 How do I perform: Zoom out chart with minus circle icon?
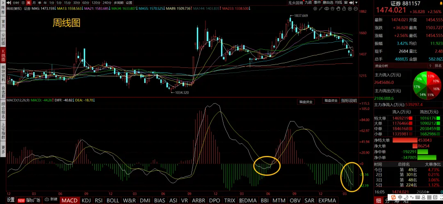[x=355, y=9]
